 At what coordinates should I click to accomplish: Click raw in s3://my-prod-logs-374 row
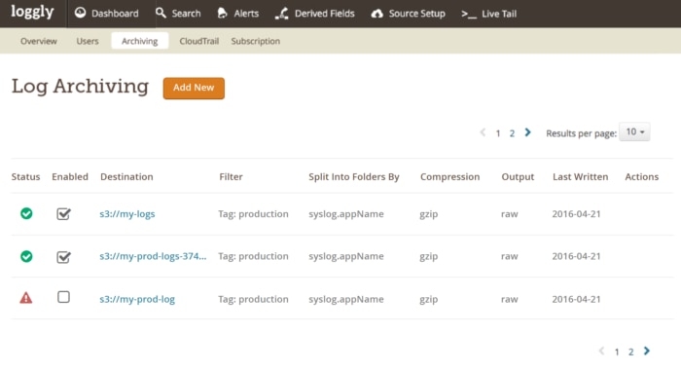pos(510,256)
